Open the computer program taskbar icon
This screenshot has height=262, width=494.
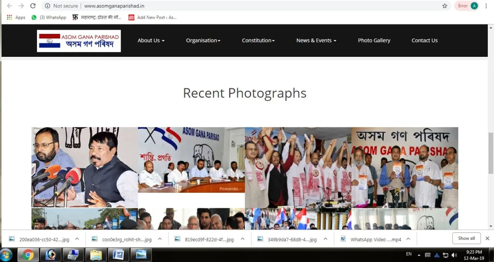[73, 255]
